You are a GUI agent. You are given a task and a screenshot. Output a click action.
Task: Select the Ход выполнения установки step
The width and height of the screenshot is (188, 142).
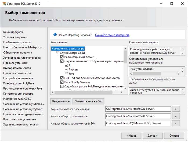point(21,125)
